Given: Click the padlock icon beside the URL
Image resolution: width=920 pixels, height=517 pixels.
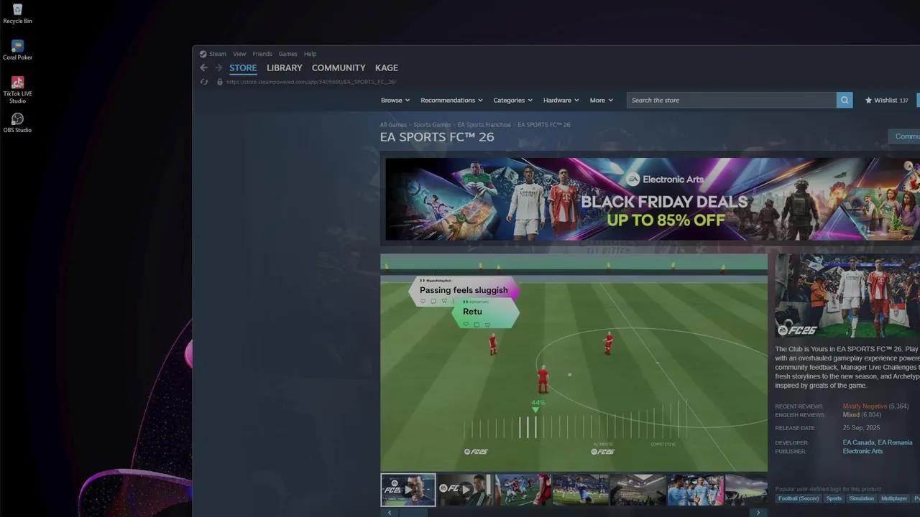Looking at the screenshot, I should 220,82.
